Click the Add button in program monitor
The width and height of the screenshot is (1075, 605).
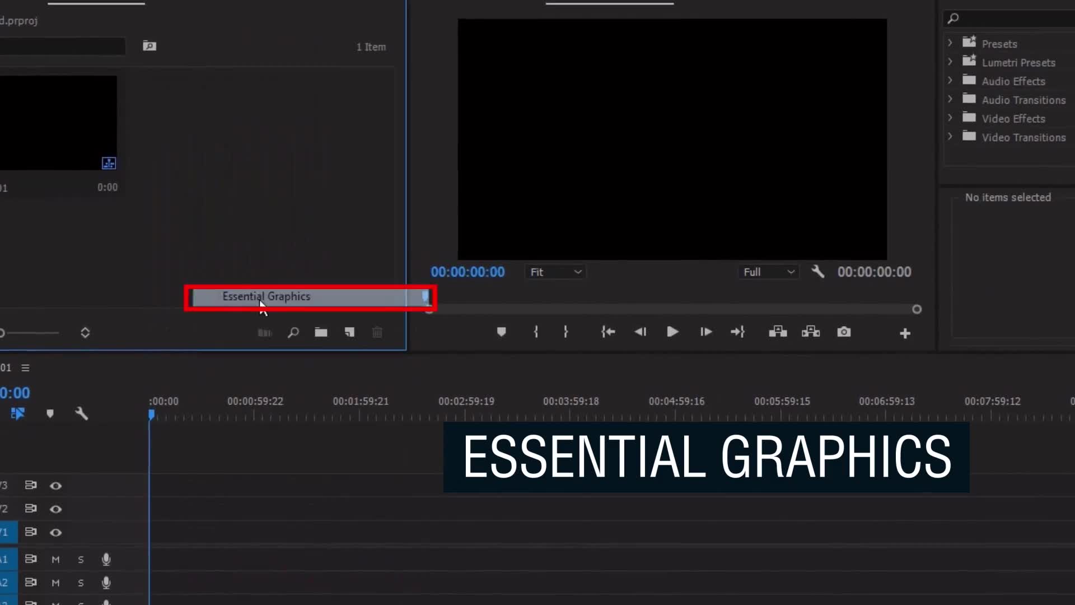(x=904, y=332)
